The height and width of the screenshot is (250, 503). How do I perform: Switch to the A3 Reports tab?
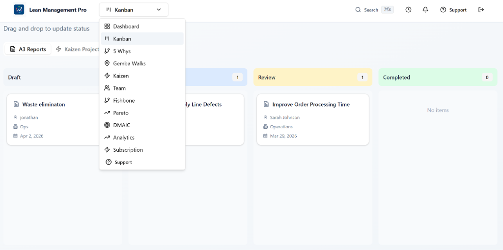click(28, 49)
